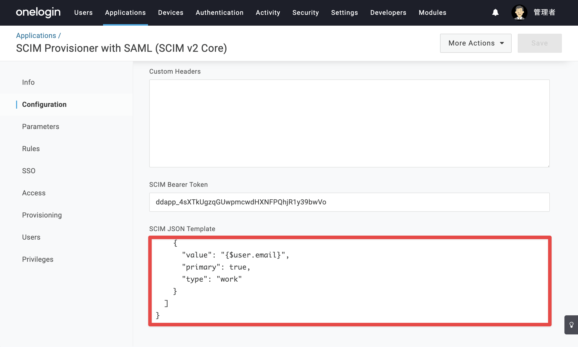Open the Applications top menu
This screenshot has height=347, width=578.
click(125, 13)
